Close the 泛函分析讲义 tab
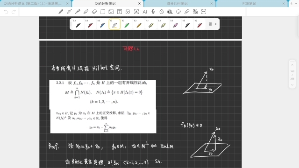Viewport: 299px width, 168px height. tap(67, 3)
